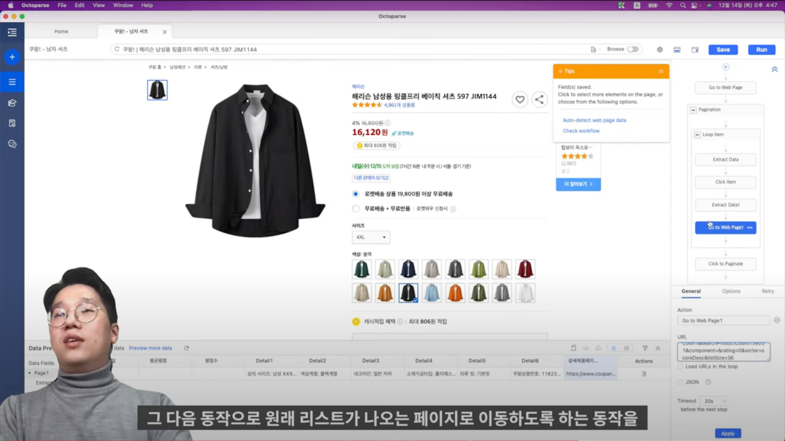Open the Options settings tab
Image resolution: width=785 pixels, height=441 pixels.
(731, 291)
